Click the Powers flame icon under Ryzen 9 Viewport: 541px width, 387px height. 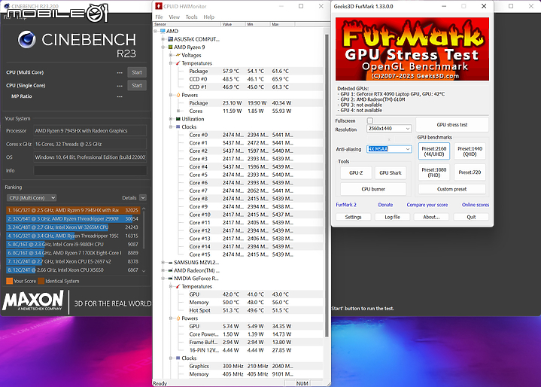click(x=178, y=95)
